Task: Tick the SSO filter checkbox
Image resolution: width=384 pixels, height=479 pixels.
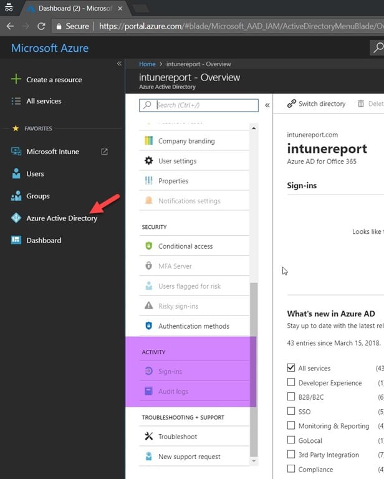Action: pyautogui.click(x=291, y=412)
